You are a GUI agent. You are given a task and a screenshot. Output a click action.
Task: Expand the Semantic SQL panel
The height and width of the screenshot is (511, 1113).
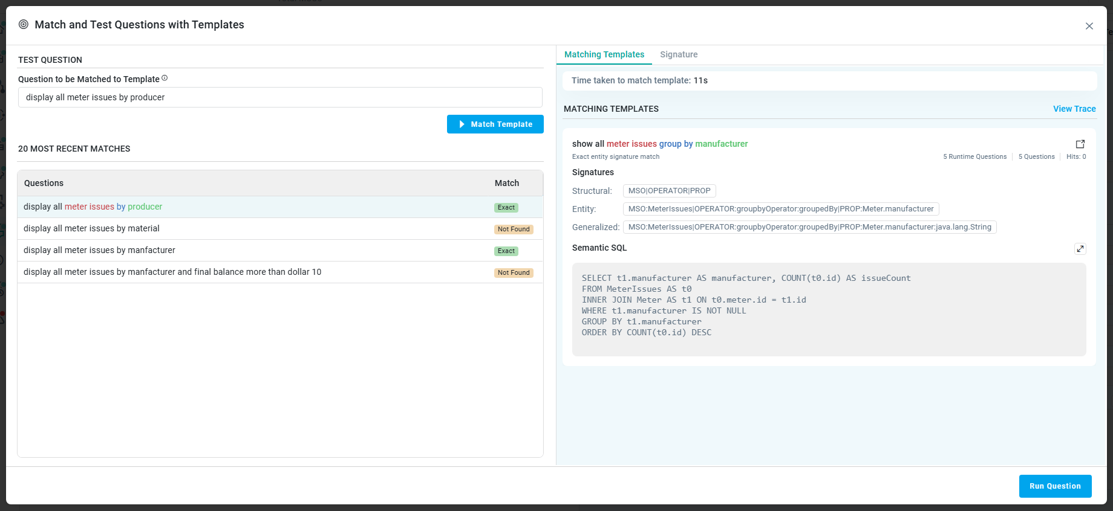[1080, 249]
